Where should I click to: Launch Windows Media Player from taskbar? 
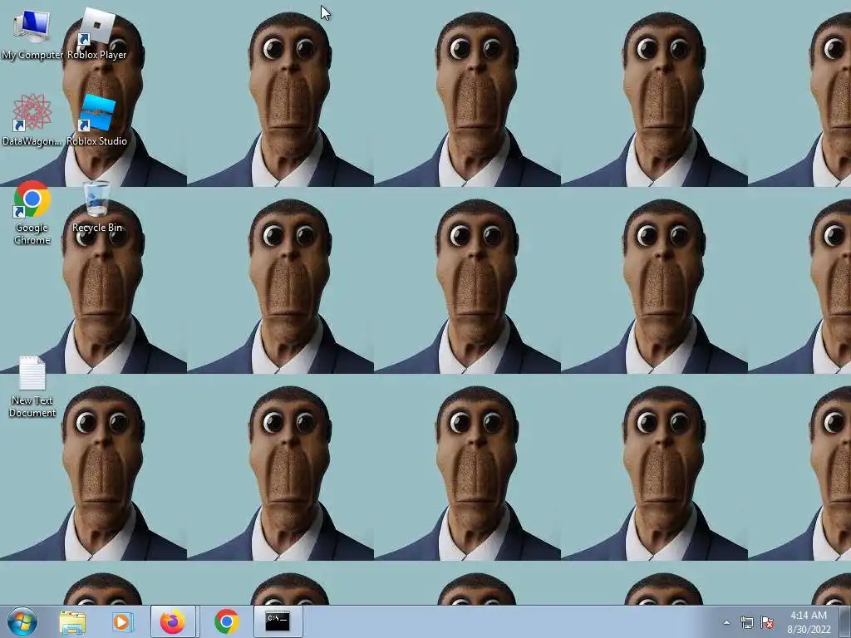[123, 621]
